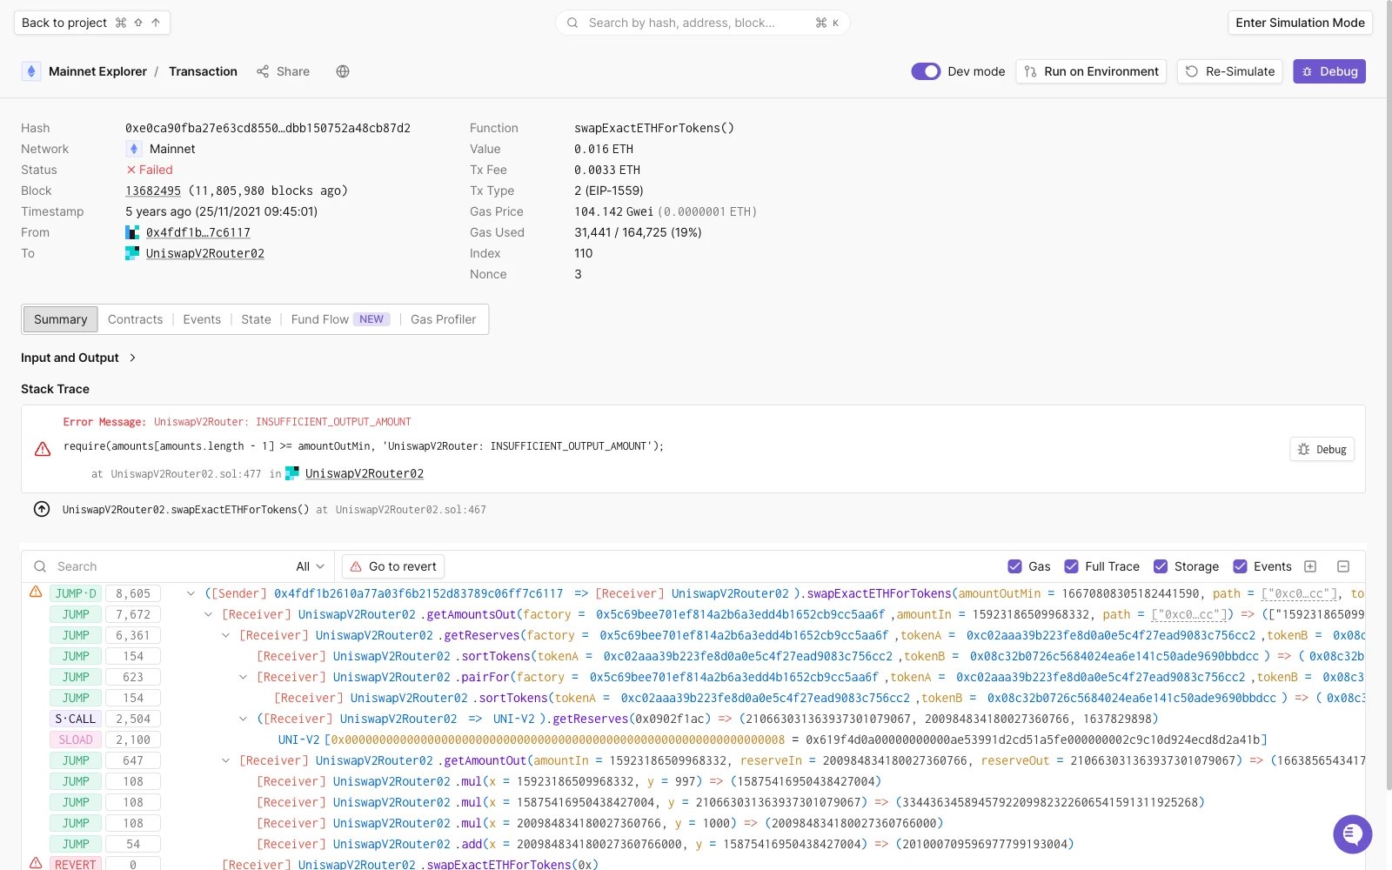
Task: Select the Summary tab
Action: coord(60,319)
